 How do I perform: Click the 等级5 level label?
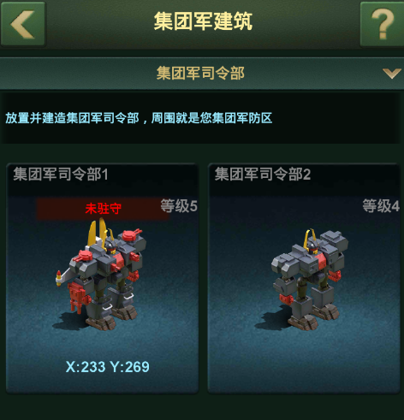[x=179, y=206]
